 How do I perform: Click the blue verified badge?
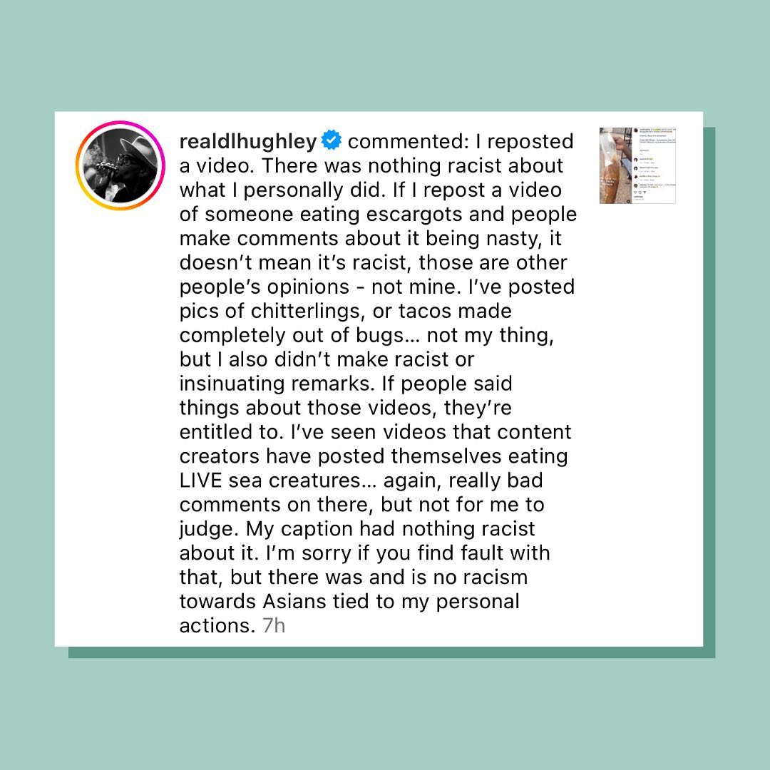(x=331, y=141)
